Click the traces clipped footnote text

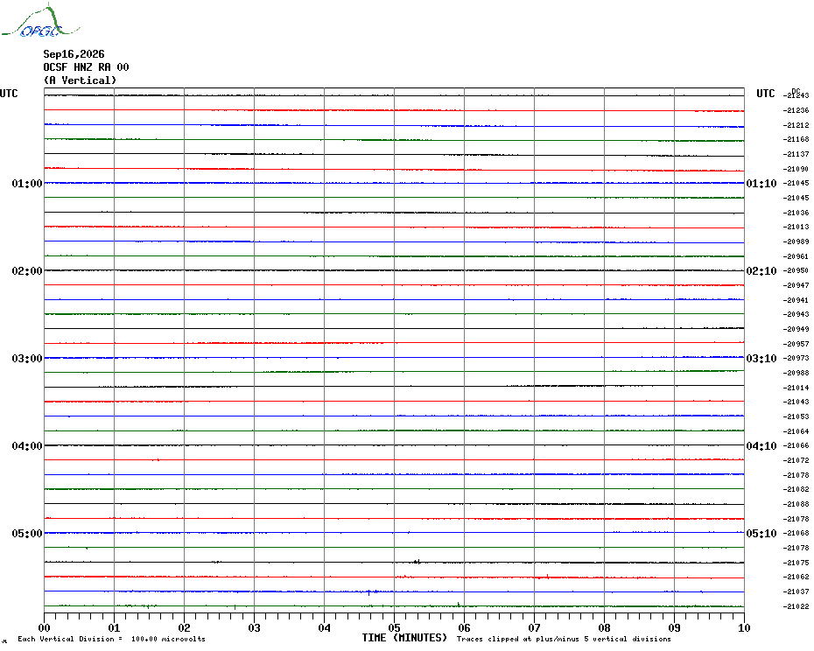564,639
